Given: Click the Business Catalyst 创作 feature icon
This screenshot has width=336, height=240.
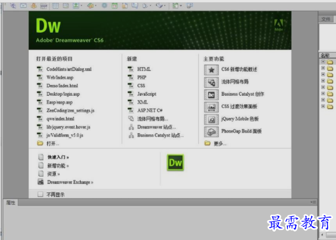Looking at the screenshot, I should pos(211,95).
